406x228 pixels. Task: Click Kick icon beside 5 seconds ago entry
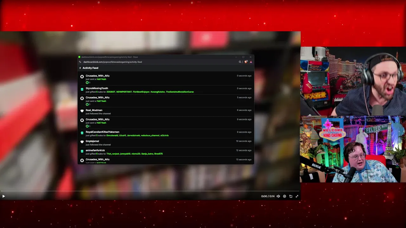(82, 98)
